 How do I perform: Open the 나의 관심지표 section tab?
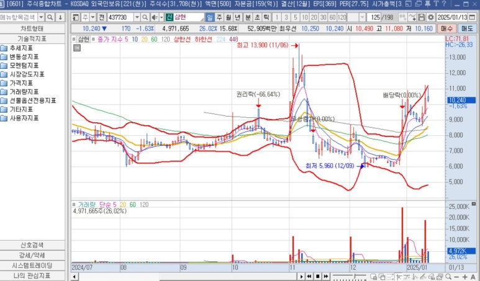[32, 276]
